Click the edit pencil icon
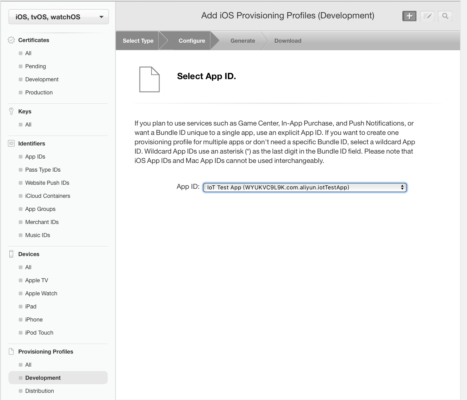 [x=427, y=16]
